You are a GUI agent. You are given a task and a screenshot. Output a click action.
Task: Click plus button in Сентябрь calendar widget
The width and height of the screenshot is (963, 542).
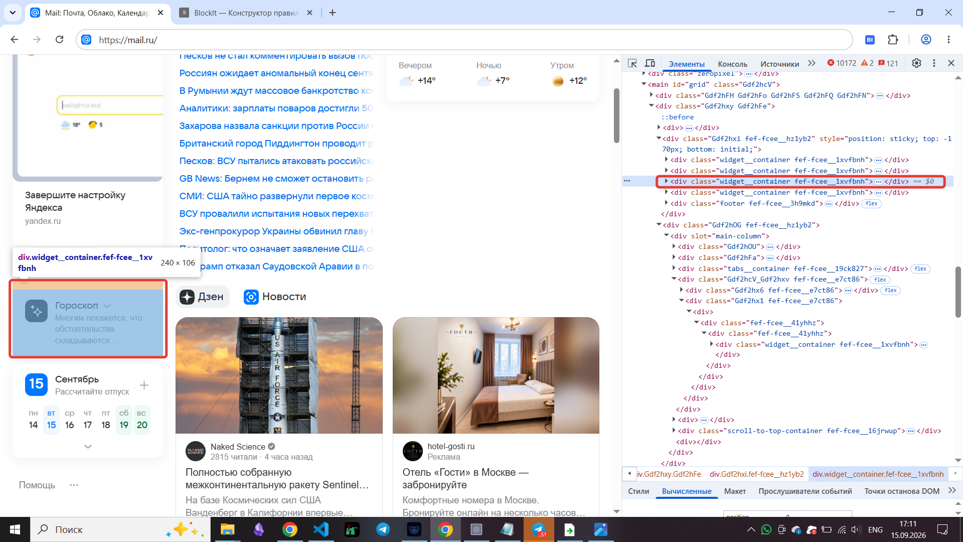[144, 385]
